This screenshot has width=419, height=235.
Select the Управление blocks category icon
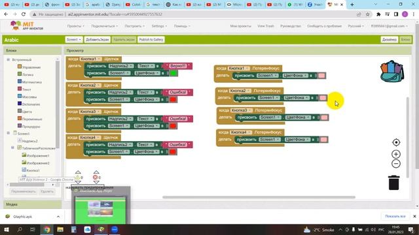point(20,67)
